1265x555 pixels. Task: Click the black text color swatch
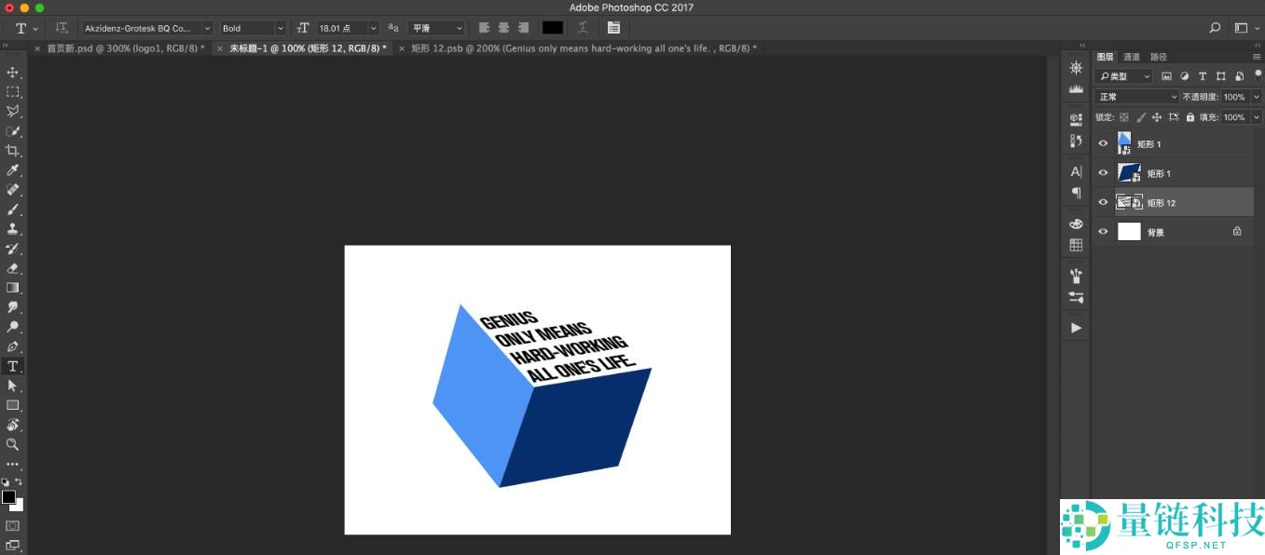click(553, 29)
